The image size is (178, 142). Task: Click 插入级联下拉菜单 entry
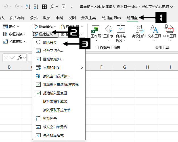(56, 110)
